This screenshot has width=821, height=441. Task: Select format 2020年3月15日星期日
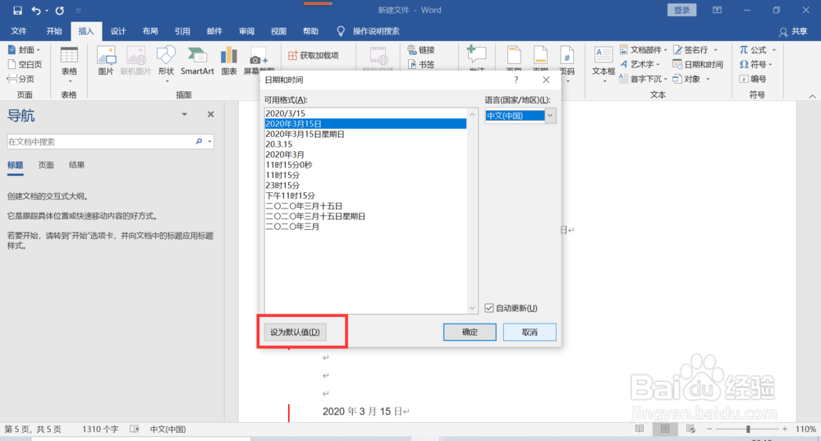coord(365,134)
